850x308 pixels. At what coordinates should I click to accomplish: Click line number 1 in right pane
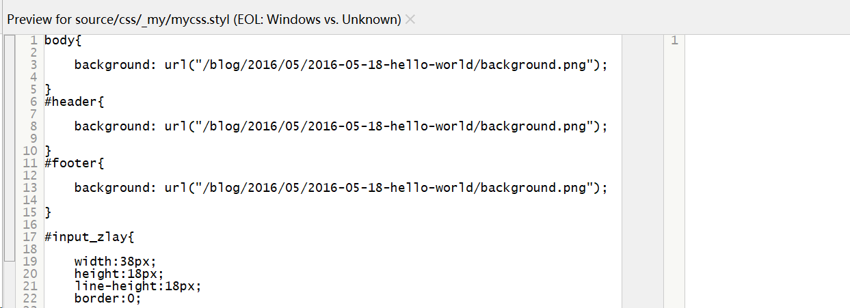(674, 40)
